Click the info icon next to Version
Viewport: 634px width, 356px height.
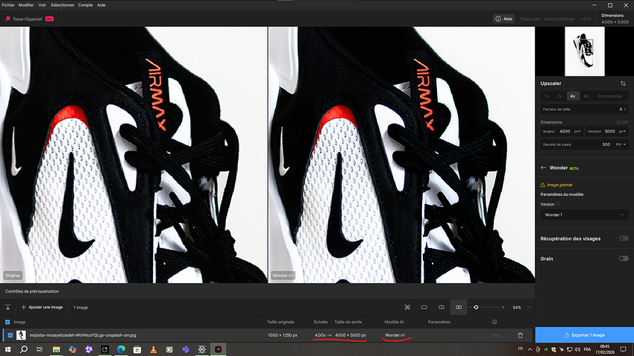tap(558, 204)
